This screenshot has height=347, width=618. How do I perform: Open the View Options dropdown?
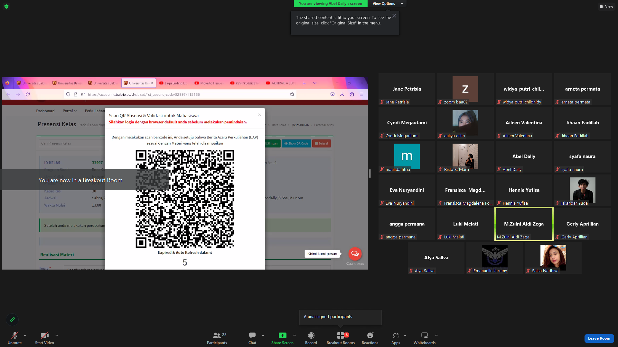(x=387, y=4)
